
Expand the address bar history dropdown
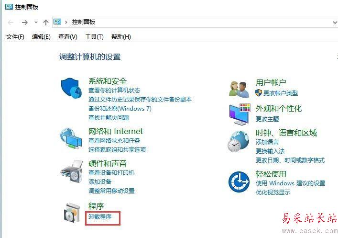tap(335, 22)
